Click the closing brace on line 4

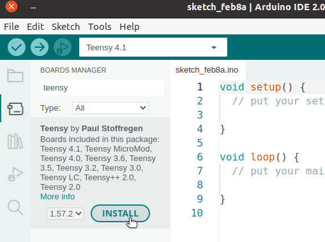click(223, 129)
